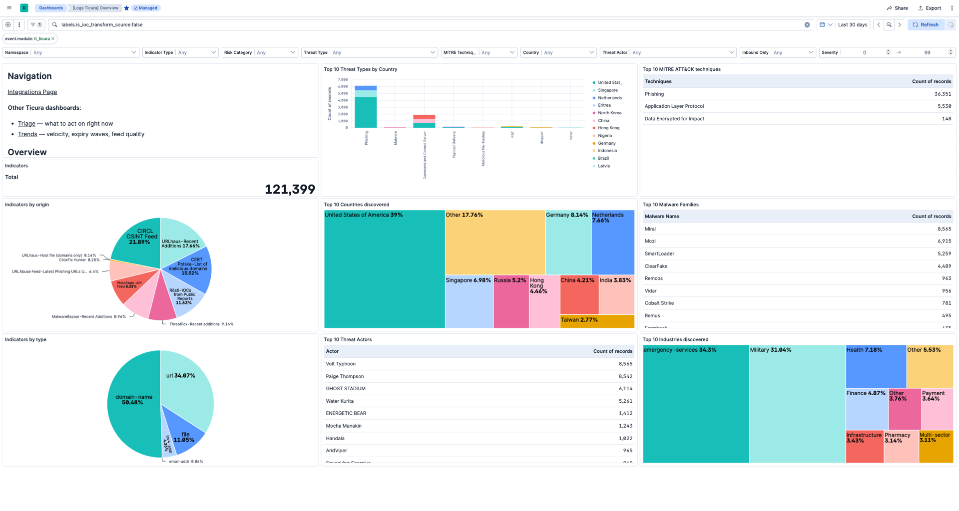Viewport: 959px width, 511px height.
Task: Click the Managed badge
Action: pos(145,8)
